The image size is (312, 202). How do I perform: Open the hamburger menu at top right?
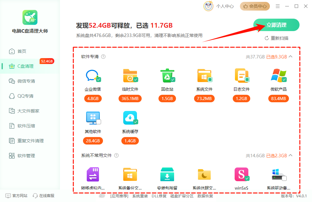tap(277, 6)
